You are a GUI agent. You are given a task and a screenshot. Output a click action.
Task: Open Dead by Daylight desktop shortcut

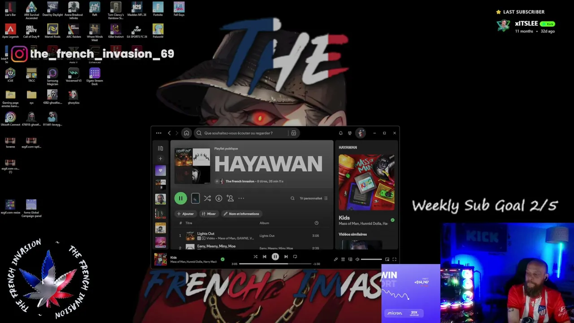click(x=52, y=9)
